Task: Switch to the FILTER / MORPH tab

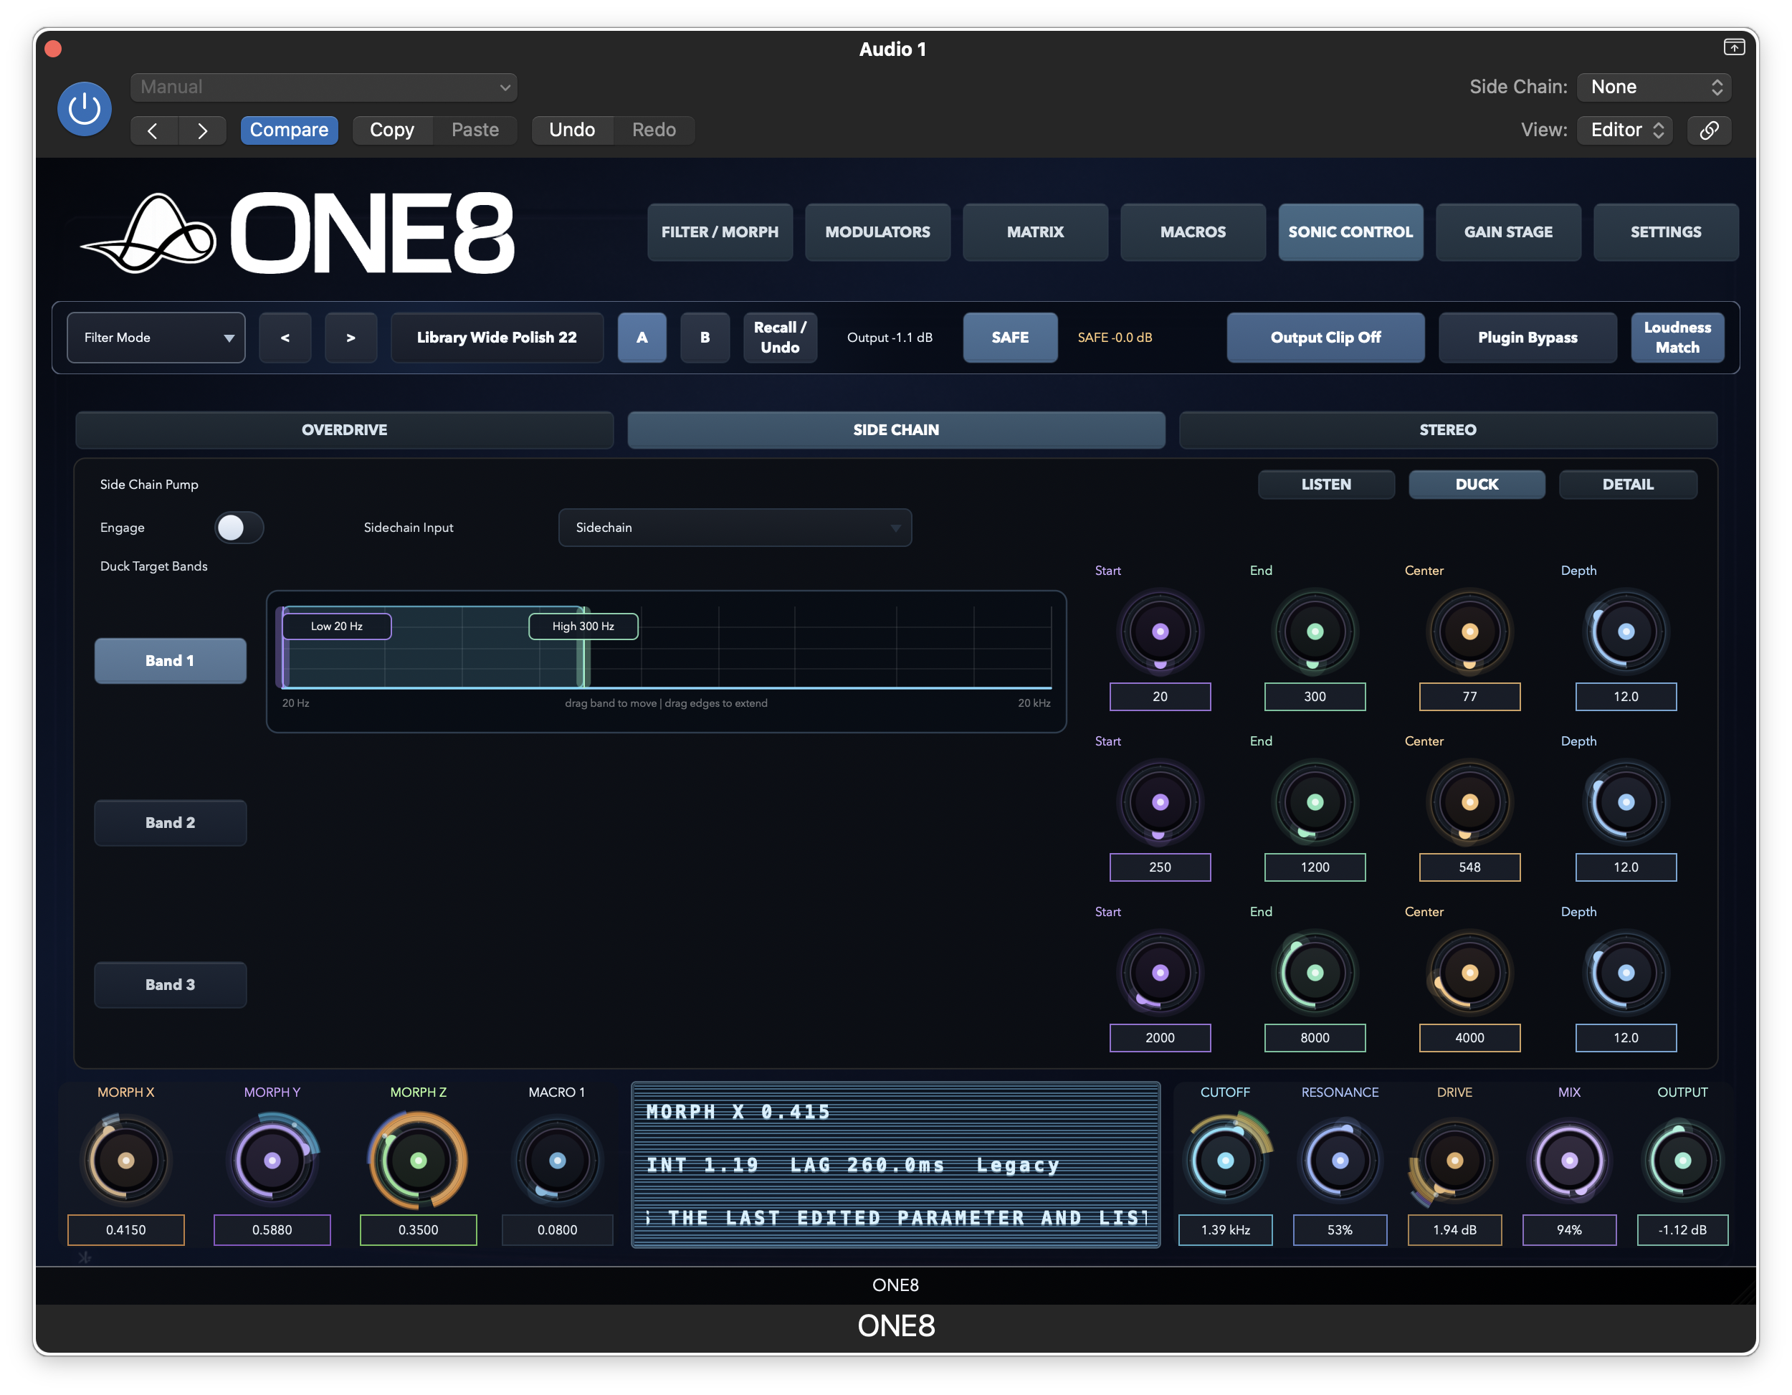Action: click(x=720, y=232)
